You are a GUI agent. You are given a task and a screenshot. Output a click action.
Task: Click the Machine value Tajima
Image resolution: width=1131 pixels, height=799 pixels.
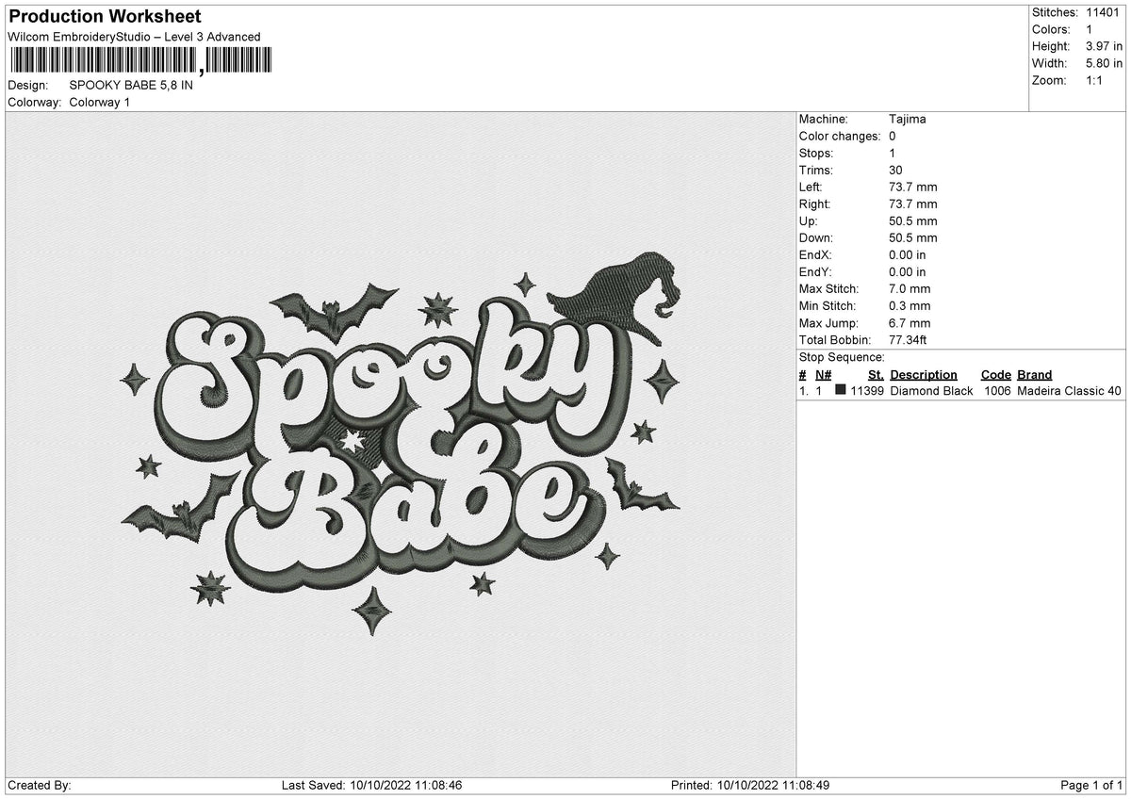(907, 119)
